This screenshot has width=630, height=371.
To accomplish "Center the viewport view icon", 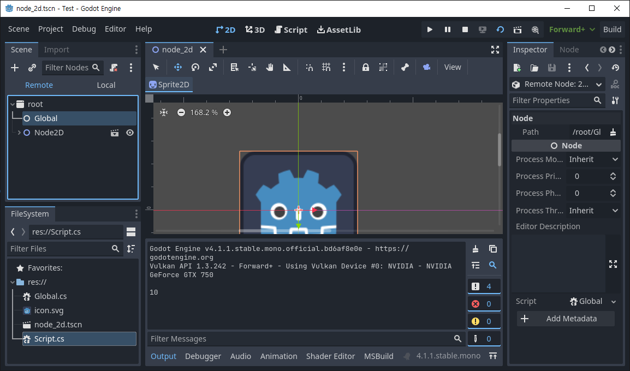I will coord(164,112).
